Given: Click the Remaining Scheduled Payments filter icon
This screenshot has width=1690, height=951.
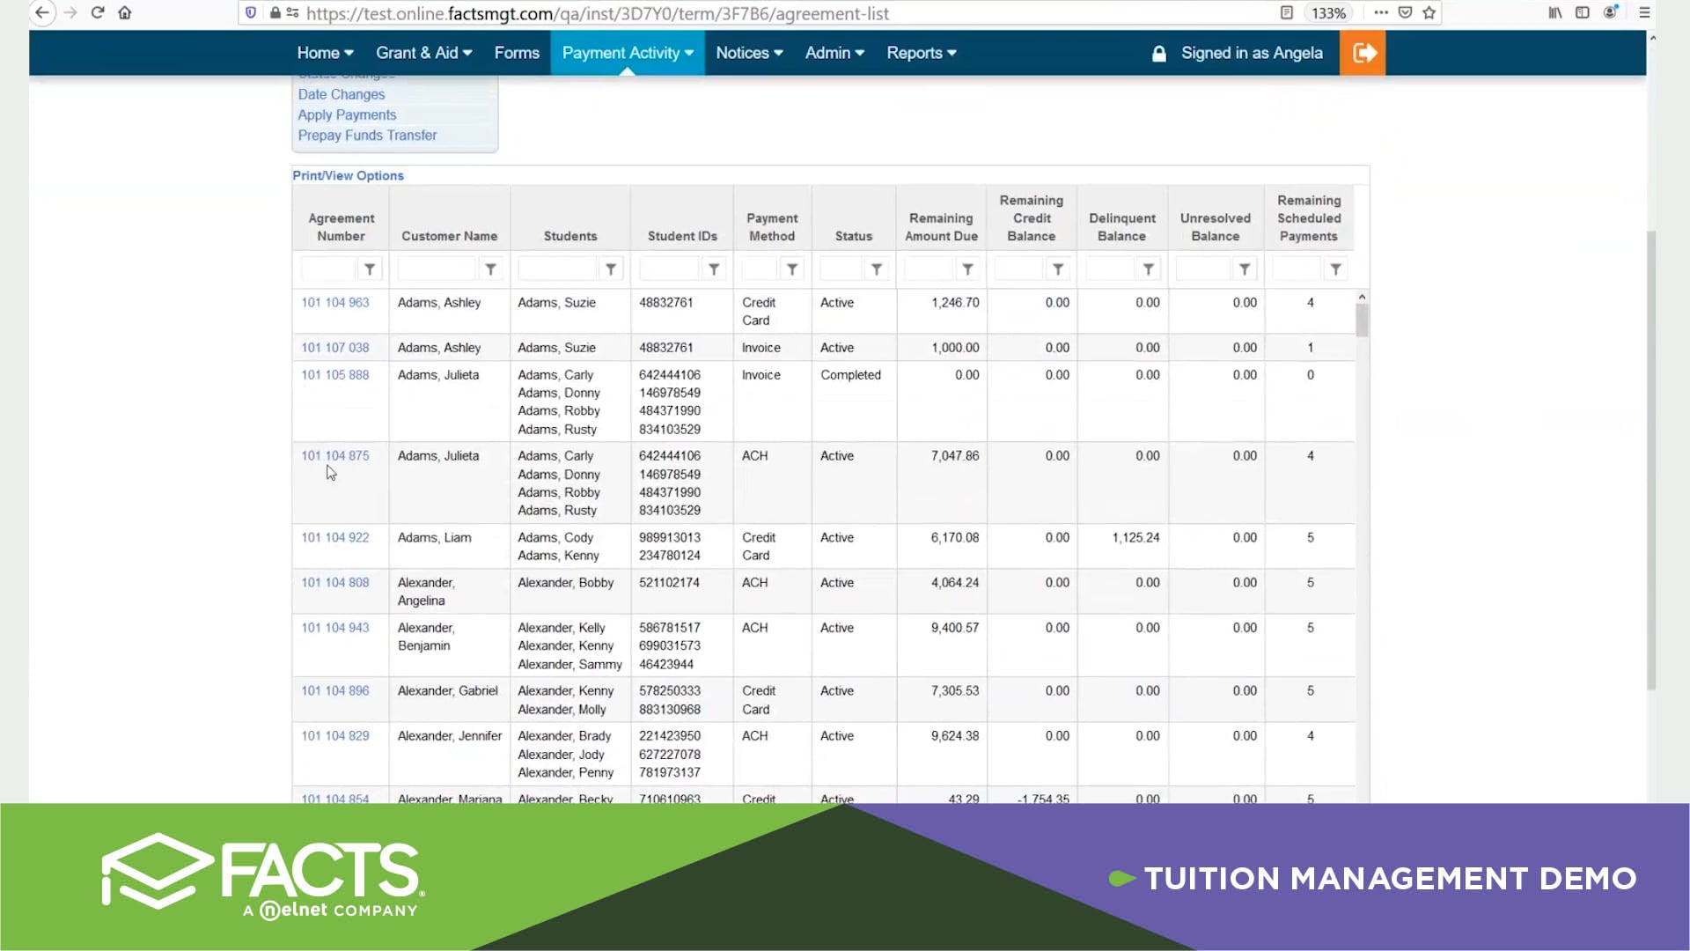Looking at the screenshot, I should click(x=1335, y=269).
